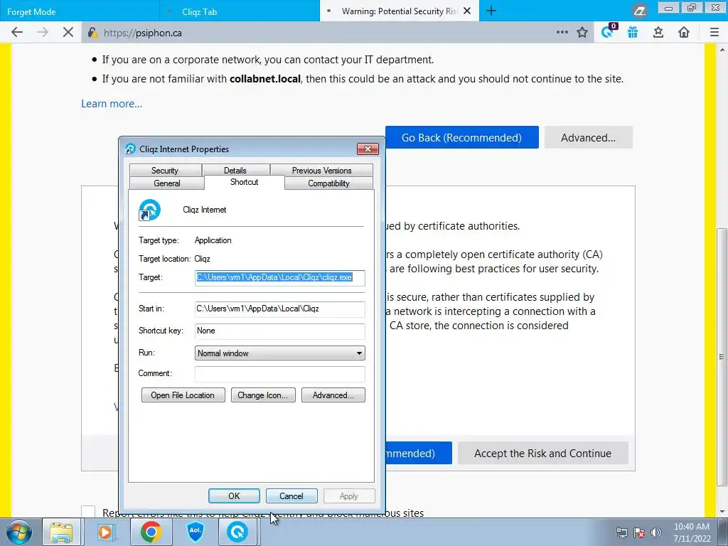This screenshot has width=728, height=546.
Task: Open the Learn more link
Action: [x=112, y=104]
